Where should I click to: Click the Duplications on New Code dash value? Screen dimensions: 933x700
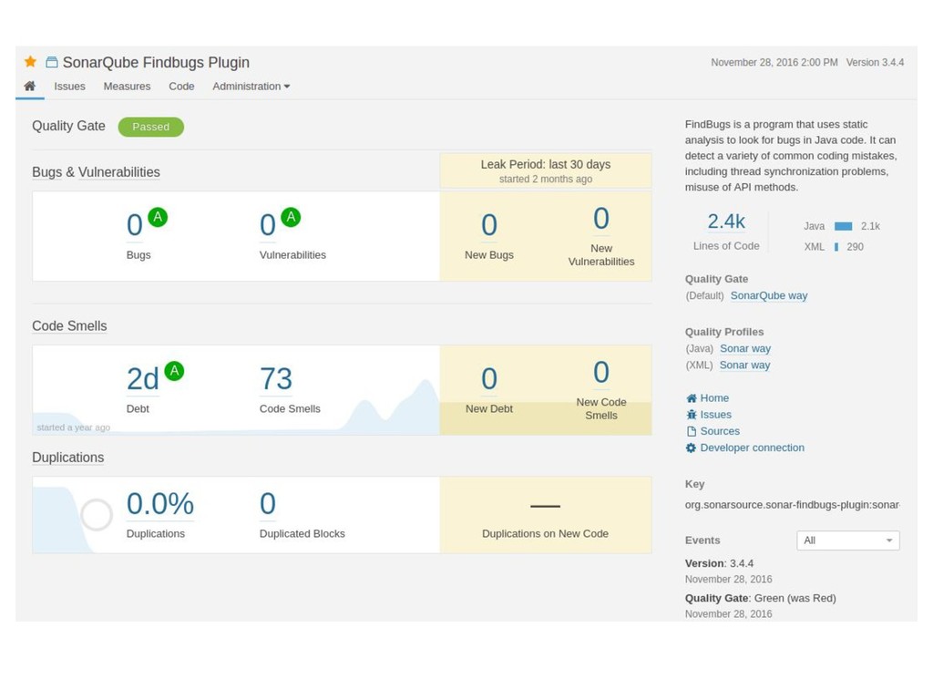click(545, 506)
